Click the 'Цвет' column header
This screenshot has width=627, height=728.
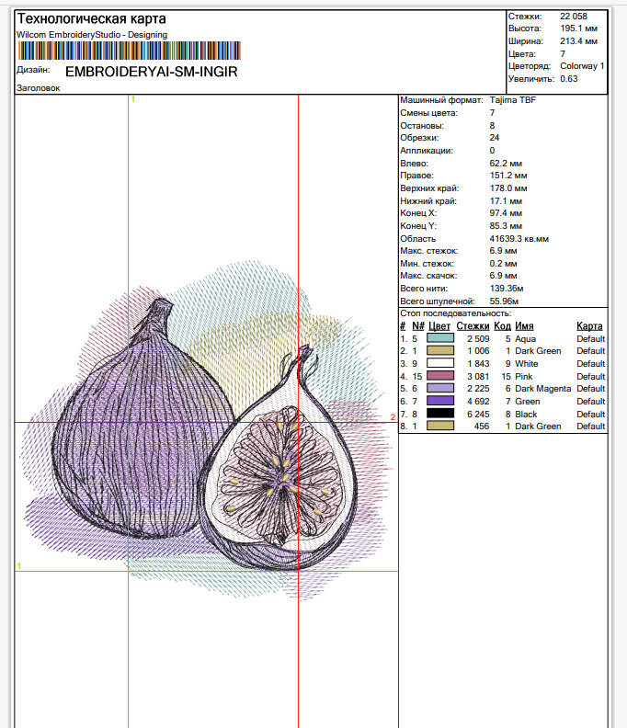(x=439, y=326)
